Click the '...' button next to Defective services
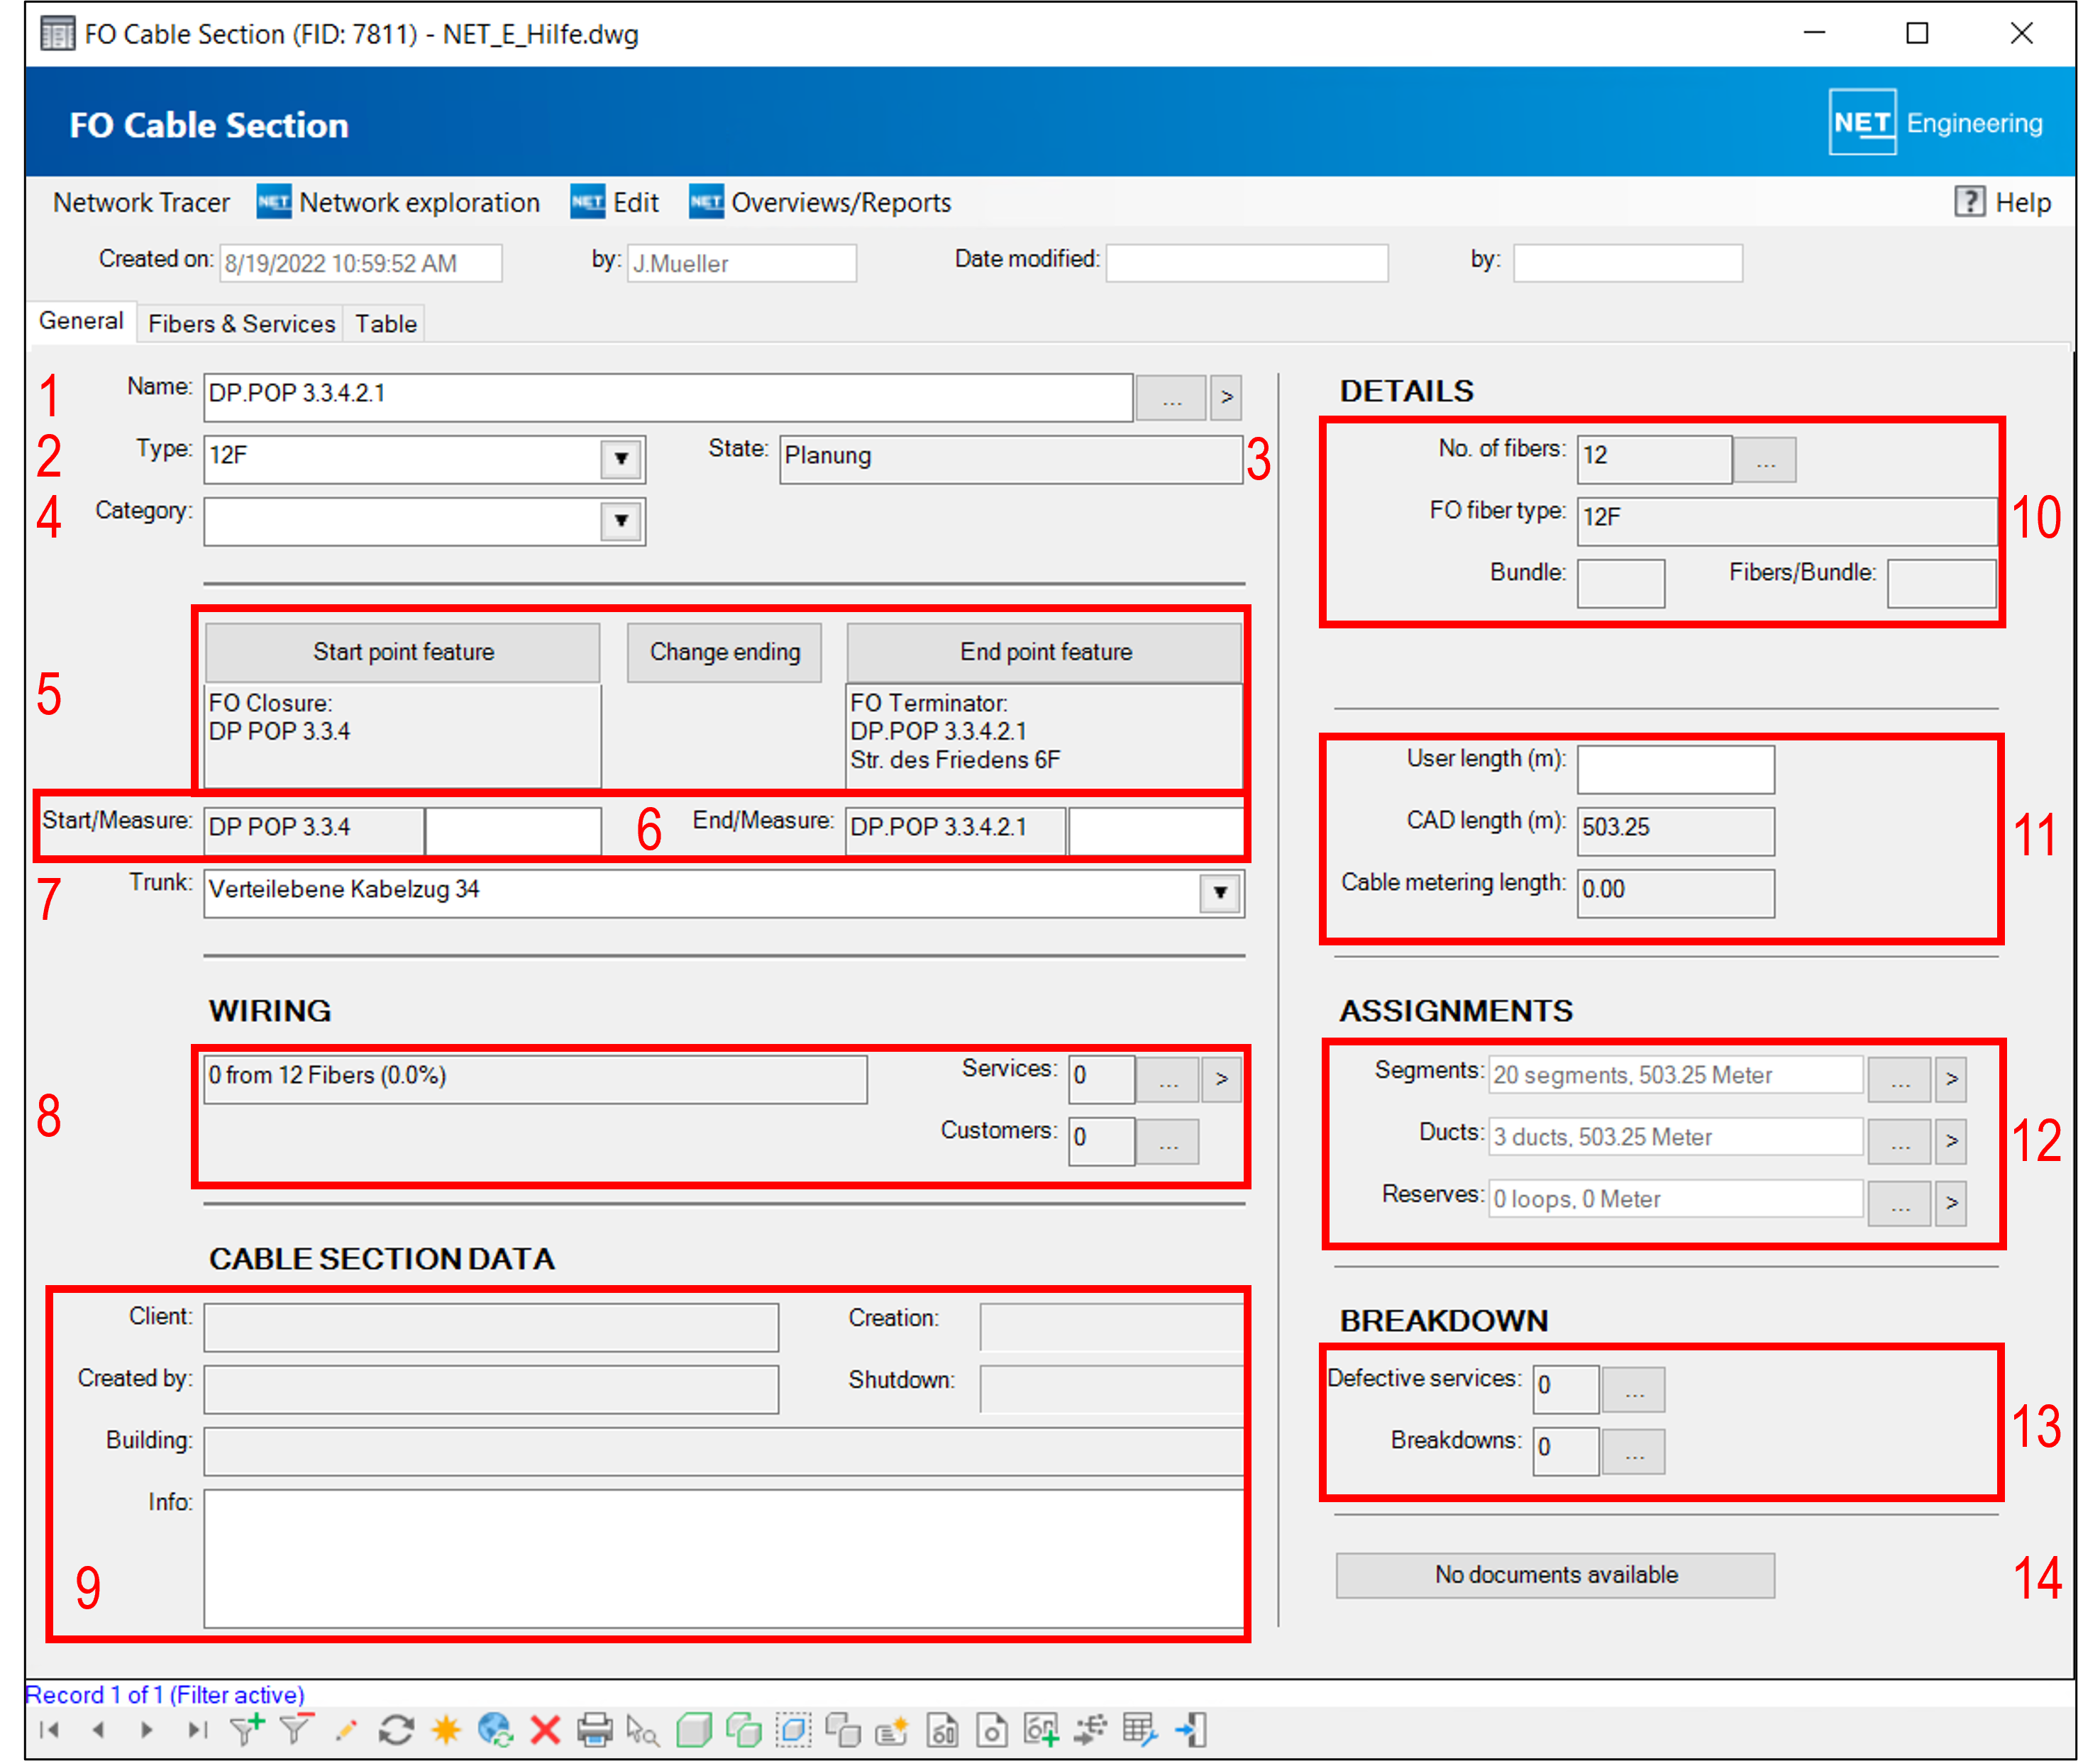 point(1634,1390)
